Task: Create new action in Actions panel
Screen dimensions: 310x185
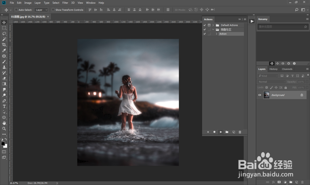Action: coord(234,132)
